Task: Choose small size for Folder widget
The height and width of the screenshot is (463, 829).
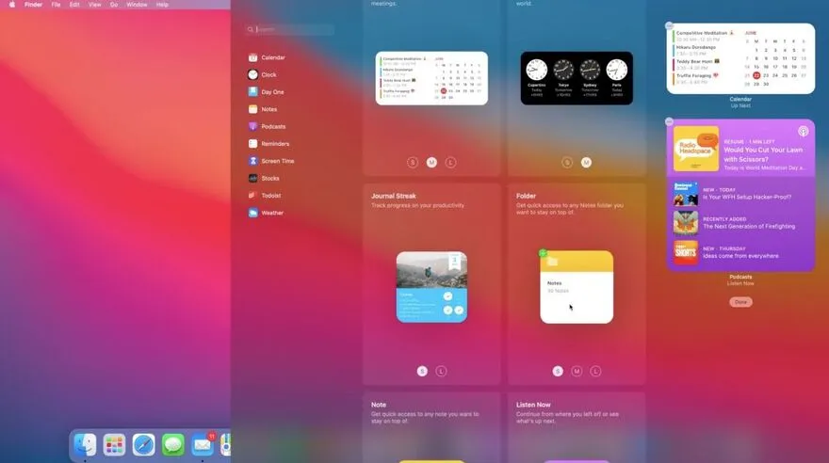Action: 558,371
